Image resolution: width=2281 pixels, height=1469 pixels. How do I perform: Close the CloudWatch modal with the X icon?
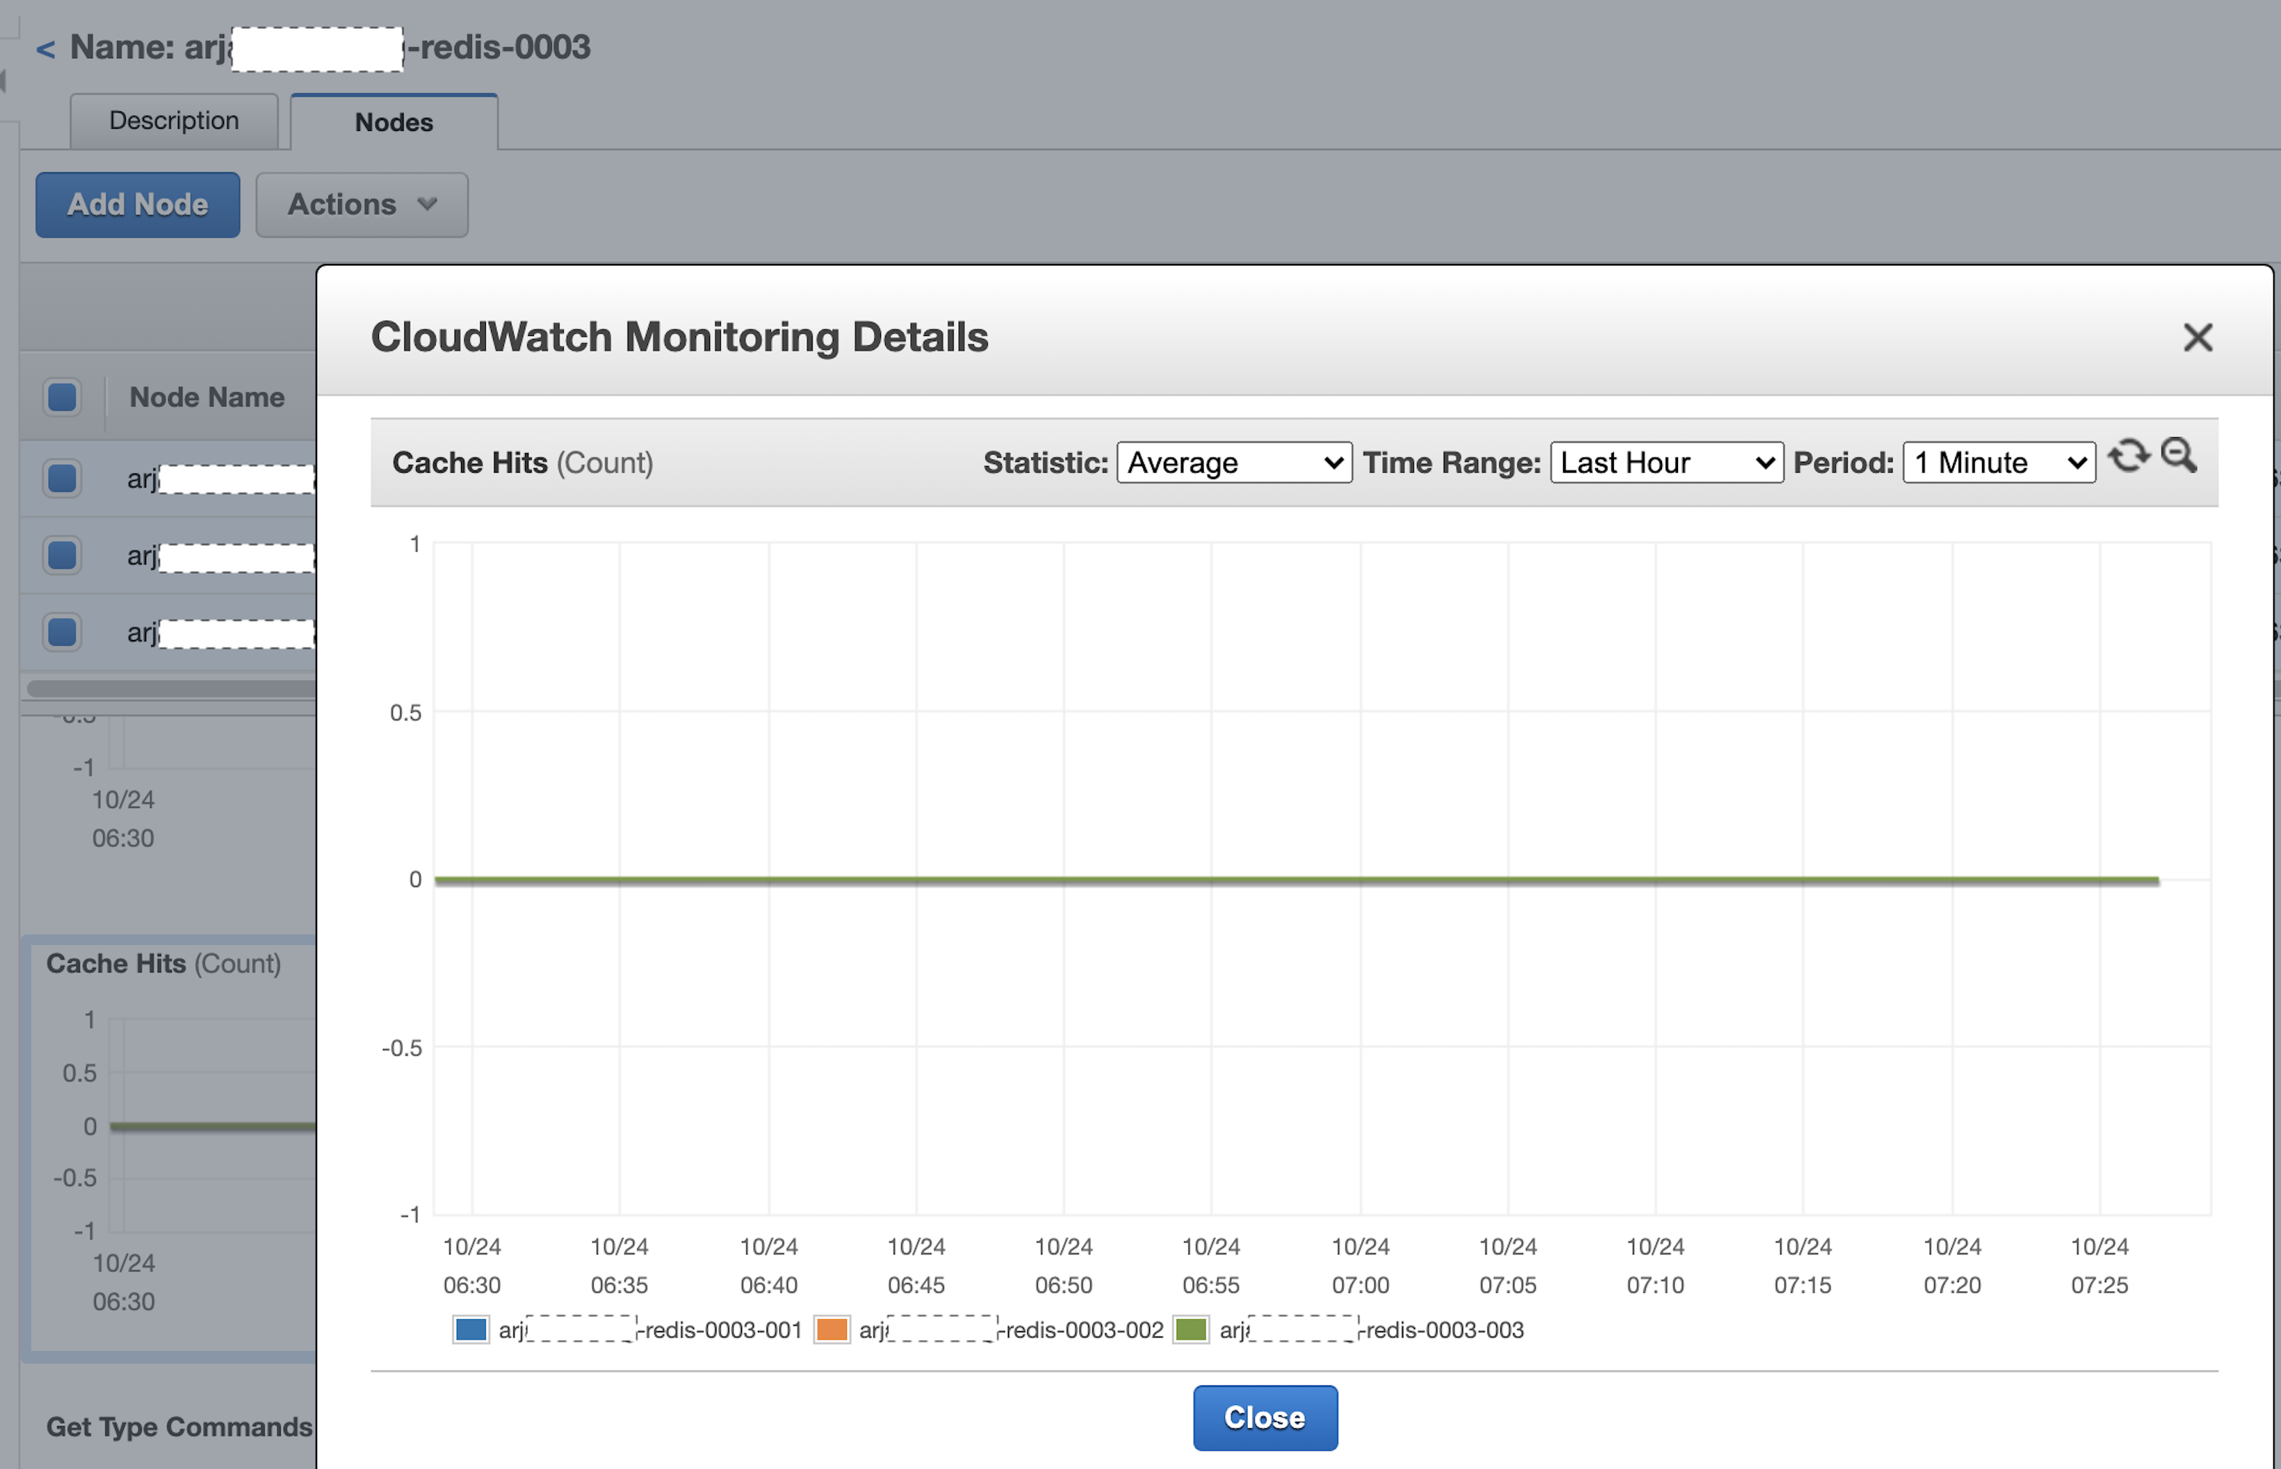pyautogui.click(x=2198, y=337)
